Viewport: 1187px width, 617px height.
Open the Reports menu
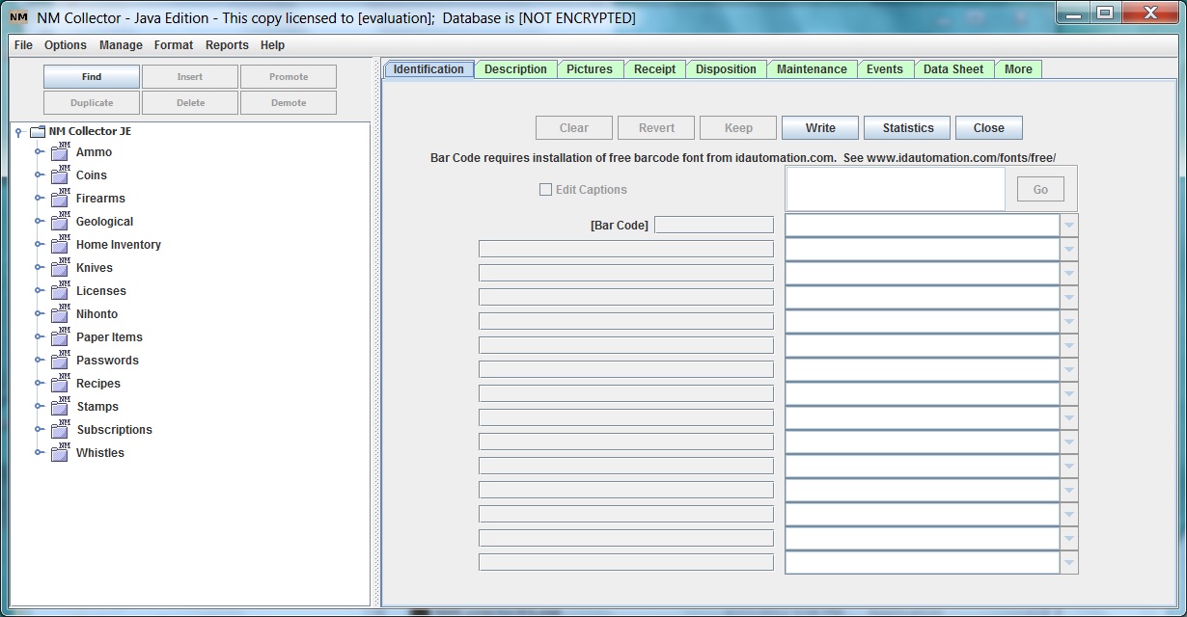pos(227,44)
